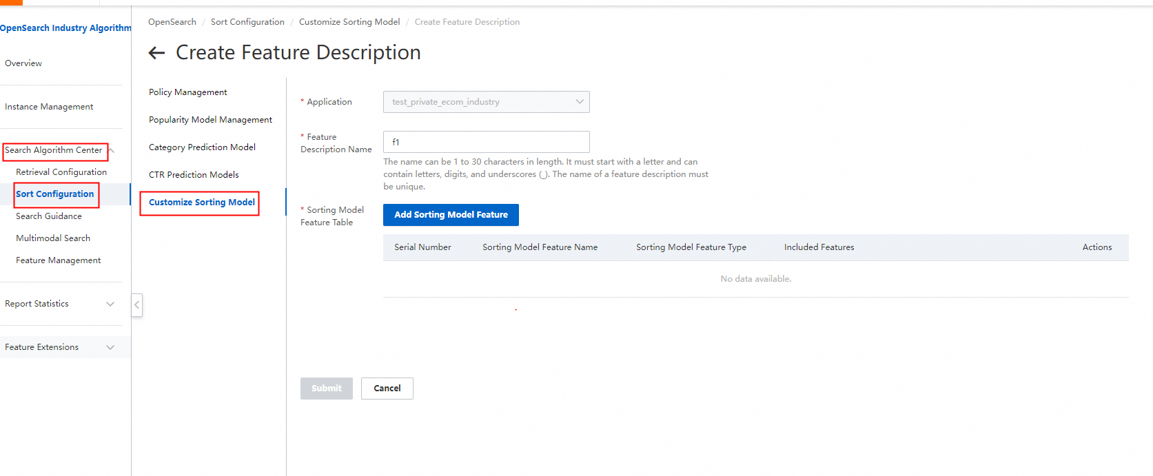
Task: Open Feature Management
Action: pyautogui.click(x=59, y=260)
